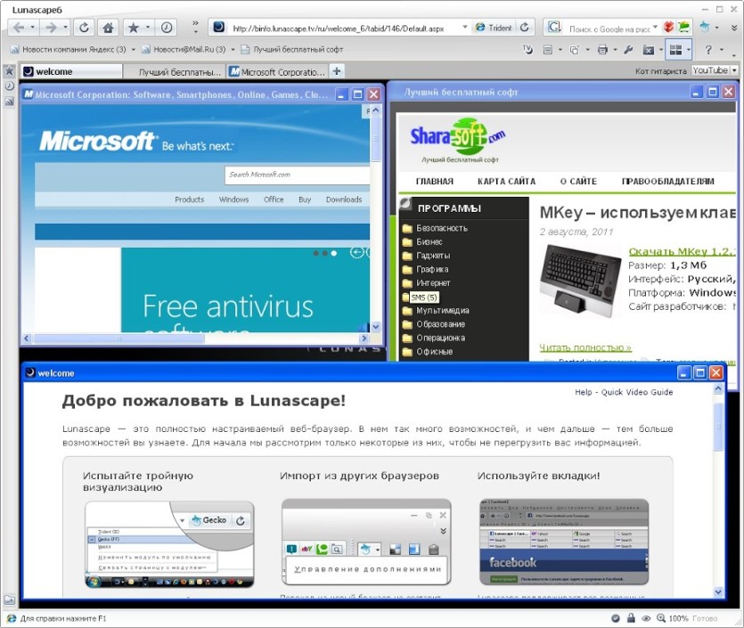Go to the Home page icon

tap(108, 28)
